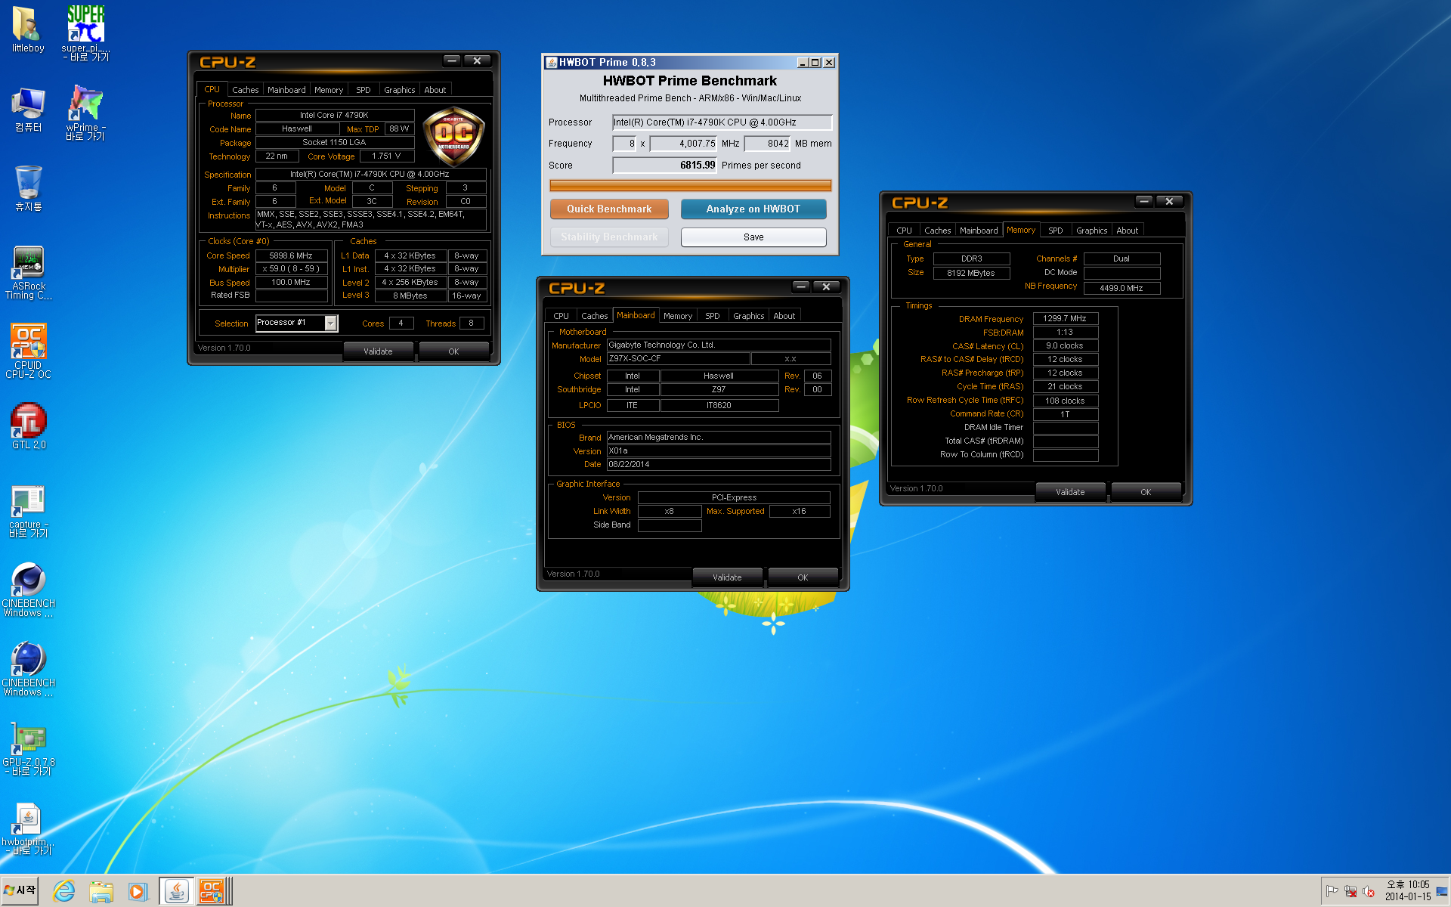Open SPD tab in CPU-Z Mainboard window
Viewport: 1451px width, 907px height.
pos(712,316)
